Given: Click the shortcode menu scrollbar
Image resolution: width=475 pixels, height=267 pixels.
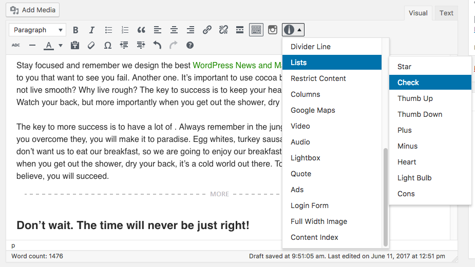Looking at the screenshot, I should 385,197.
